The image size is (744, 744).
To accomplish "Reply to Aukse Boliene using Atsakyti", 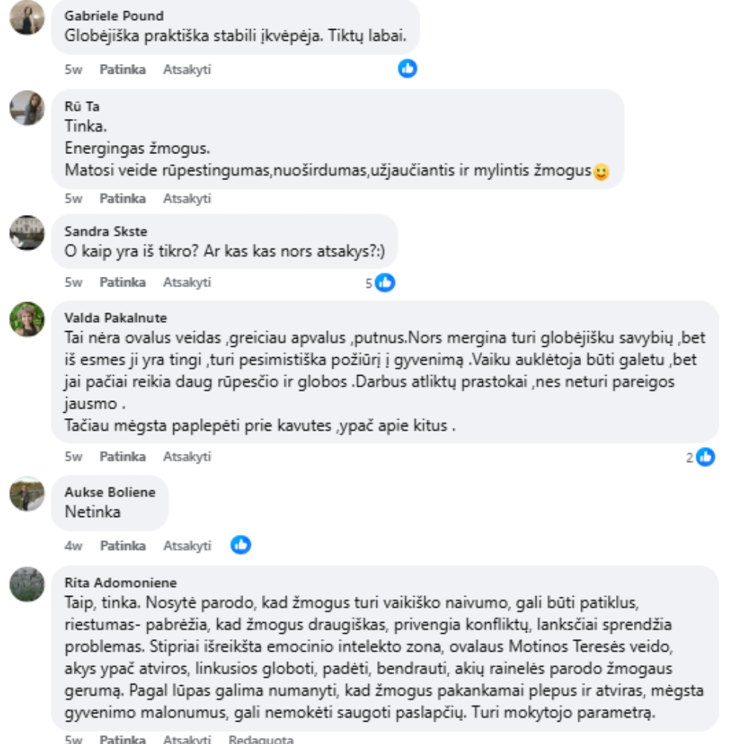I will (187, 545).
